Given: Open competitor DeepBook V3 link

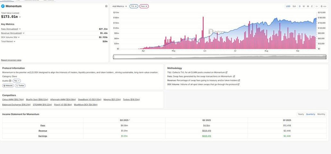Looking at the screenshot, I should click(x=90, y=99).
